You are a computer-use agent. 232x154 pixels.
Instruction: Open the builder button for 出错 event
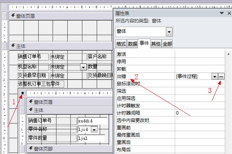click(221, 76)
